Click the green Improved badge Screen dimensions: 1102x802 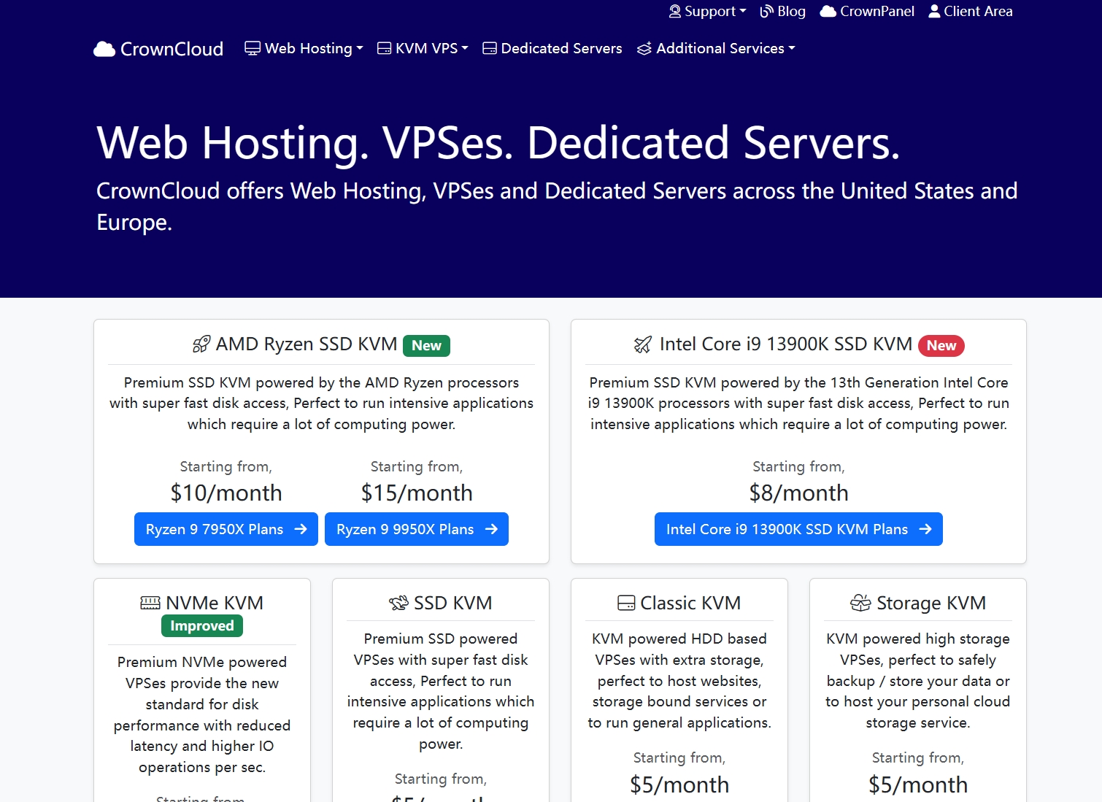(202, 625)
